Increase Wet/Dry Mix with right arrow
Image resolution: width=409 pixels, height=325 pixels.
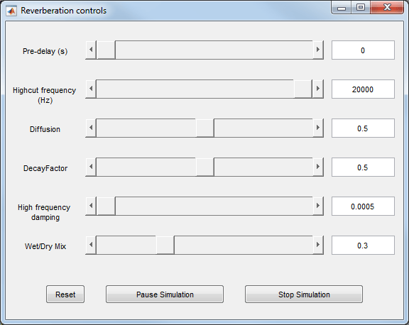click(318, 245)
